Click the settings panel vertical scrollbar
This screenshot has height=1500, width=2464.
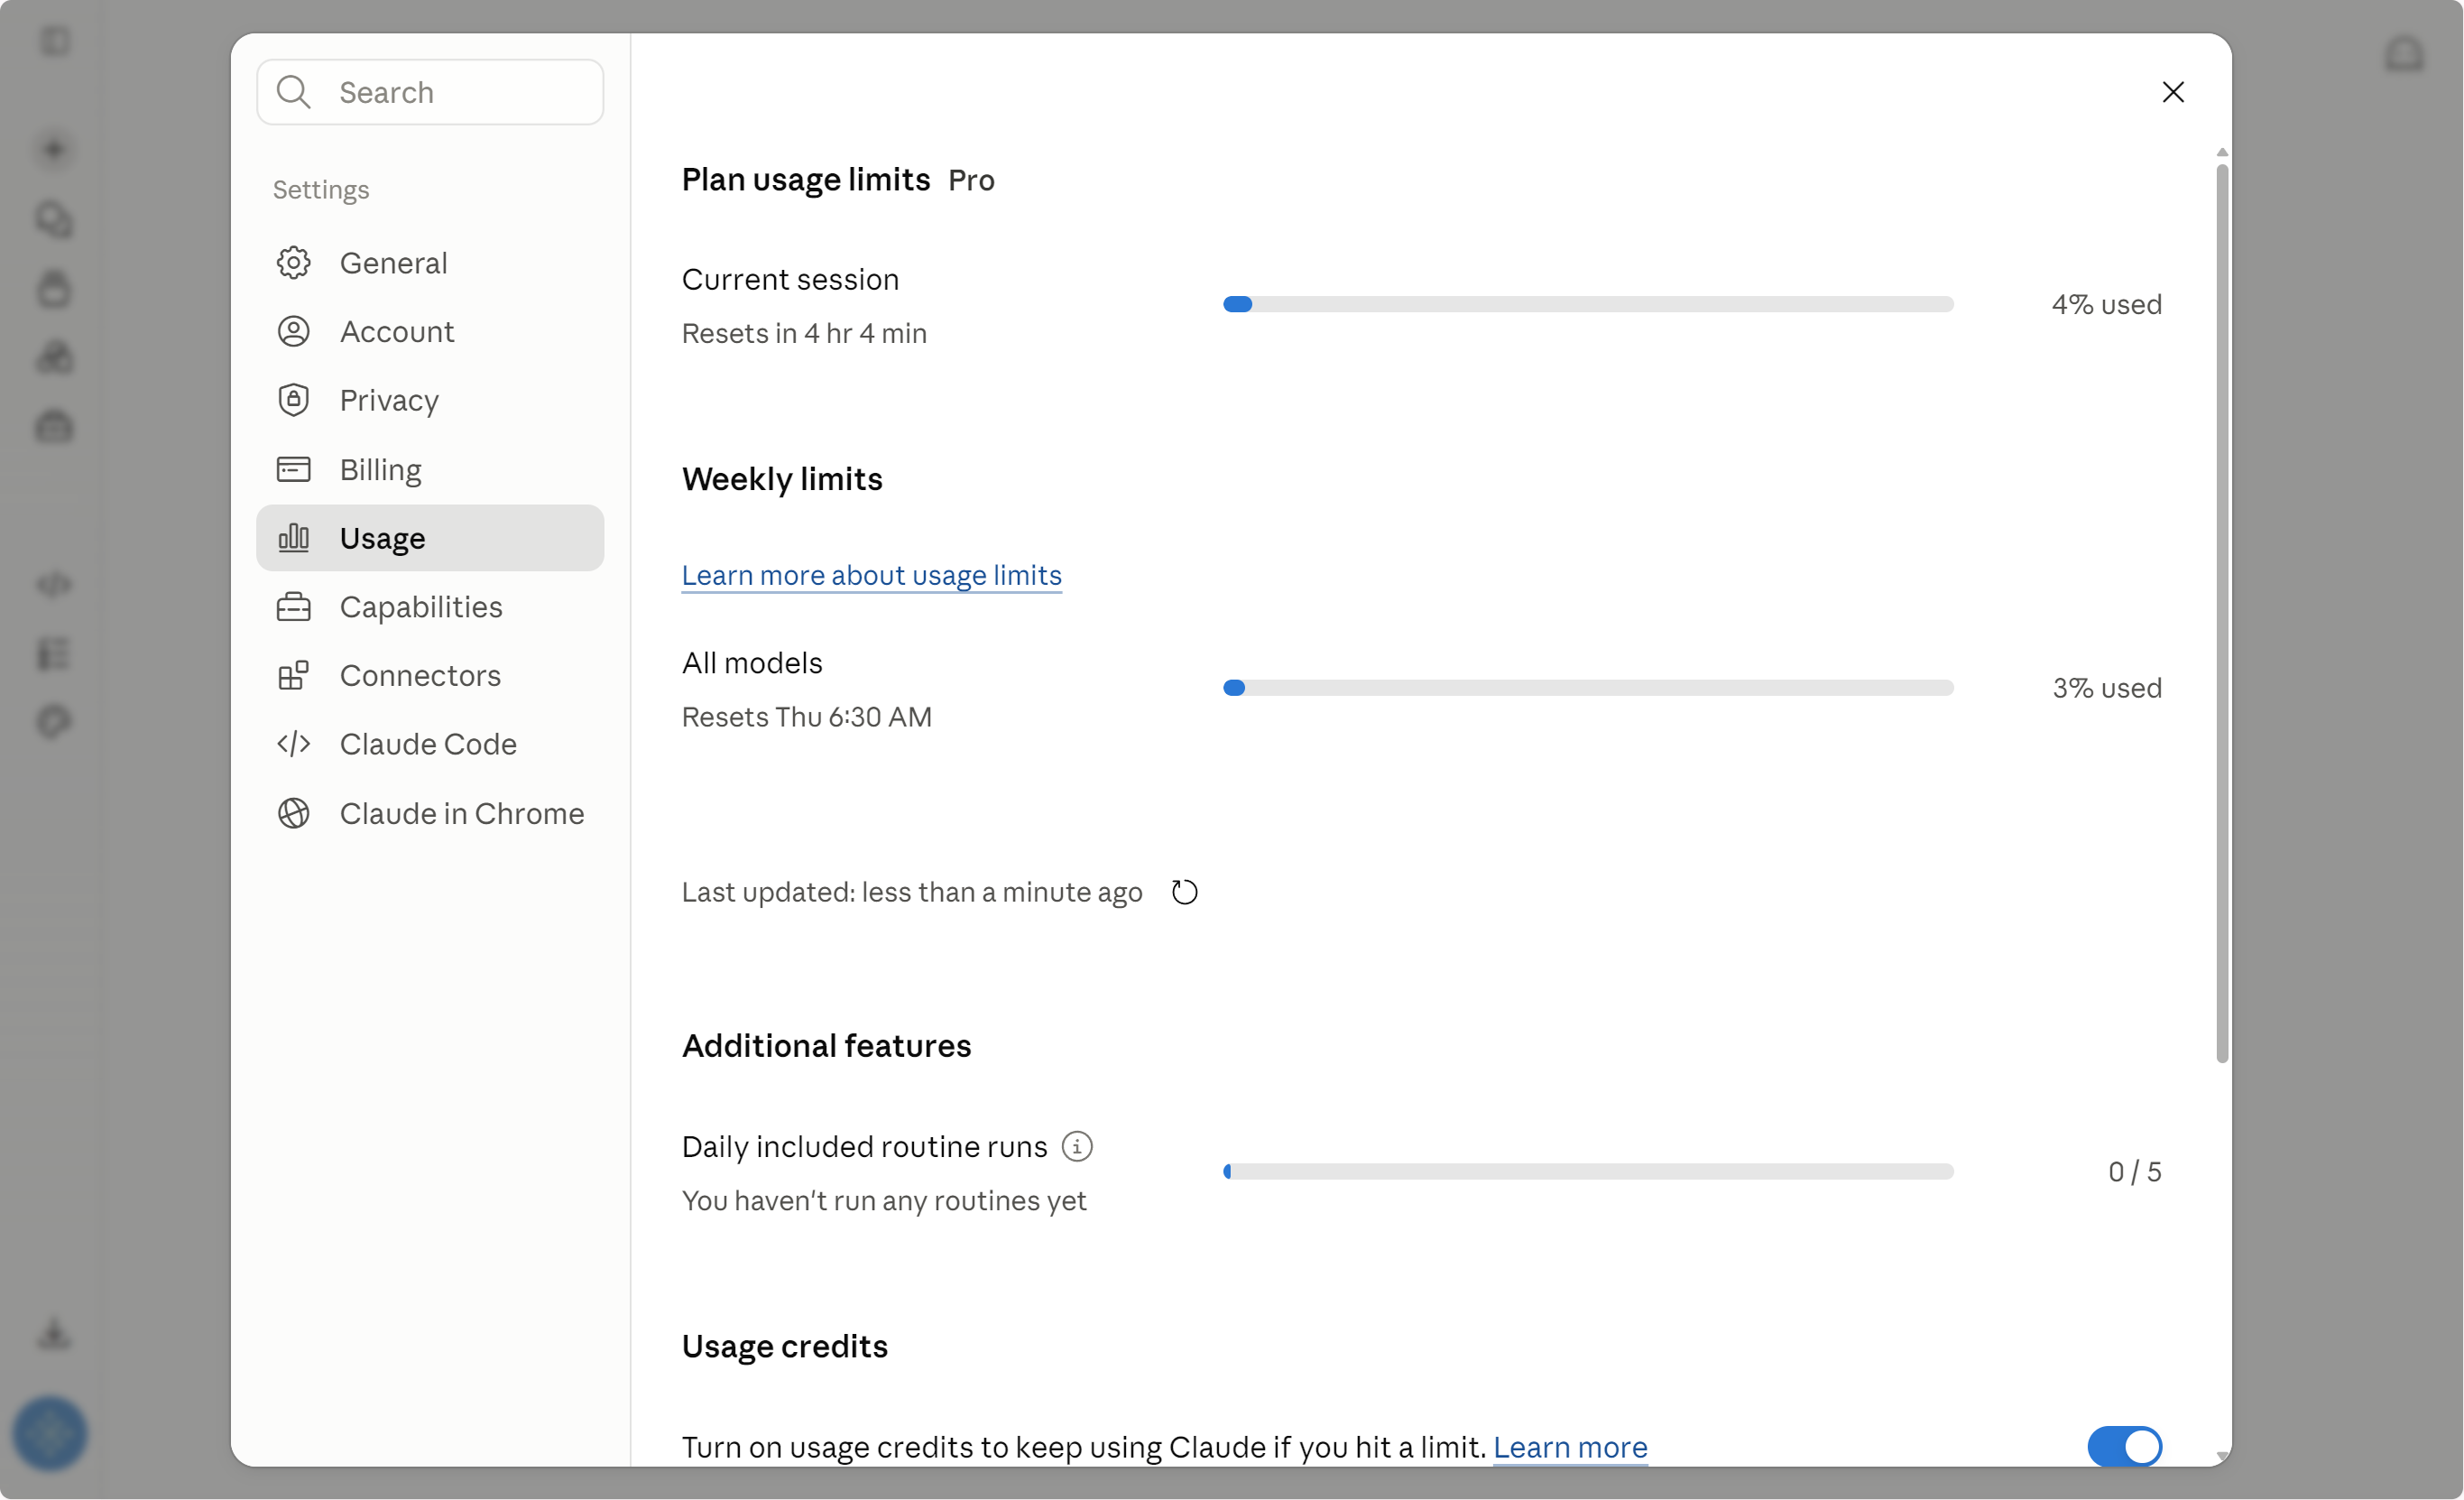coord(2222,614)
